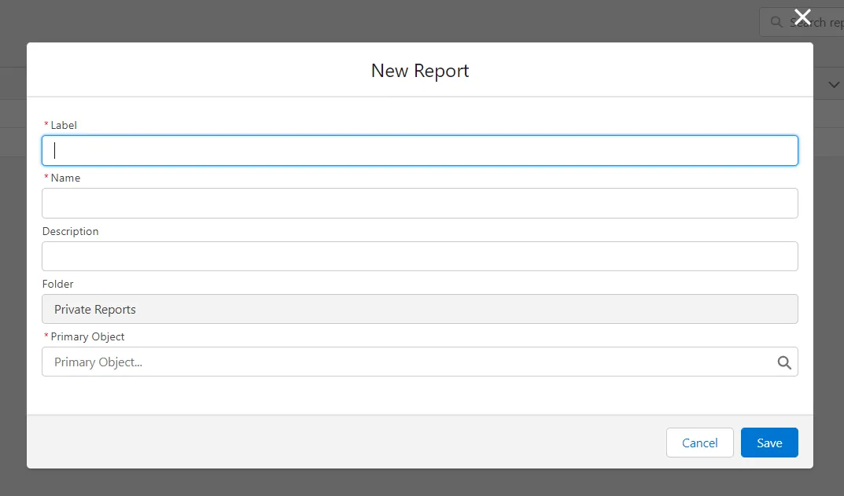Click the "Primary Object" field caption

(87, 336)
